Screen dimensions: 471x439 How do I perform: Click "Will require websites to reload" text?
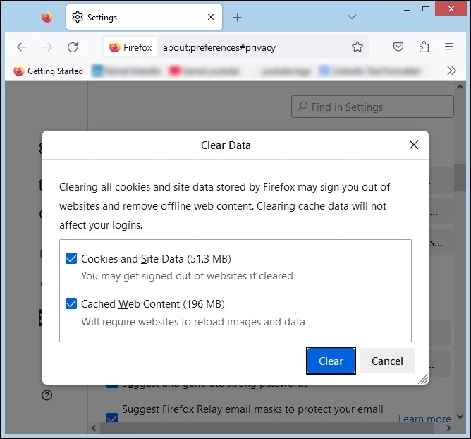tap(193, 321)
